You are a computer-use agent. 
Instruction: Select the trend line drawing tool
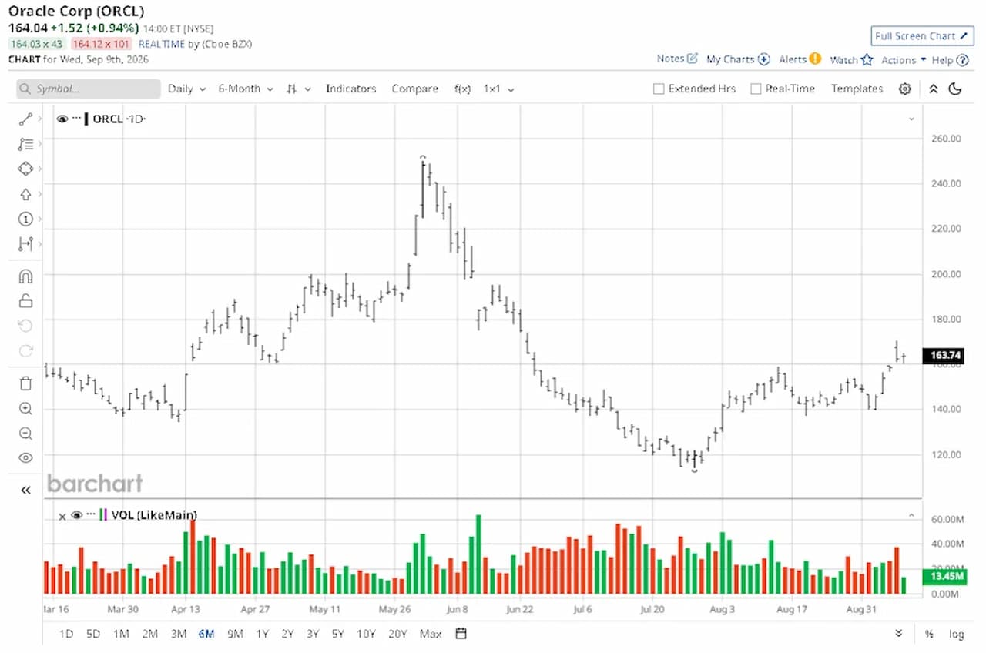[x=25, y=119]
